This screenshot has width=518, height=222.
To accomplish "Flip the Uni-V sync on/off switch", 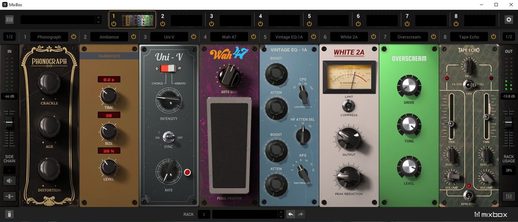I will tap(169, 137).
